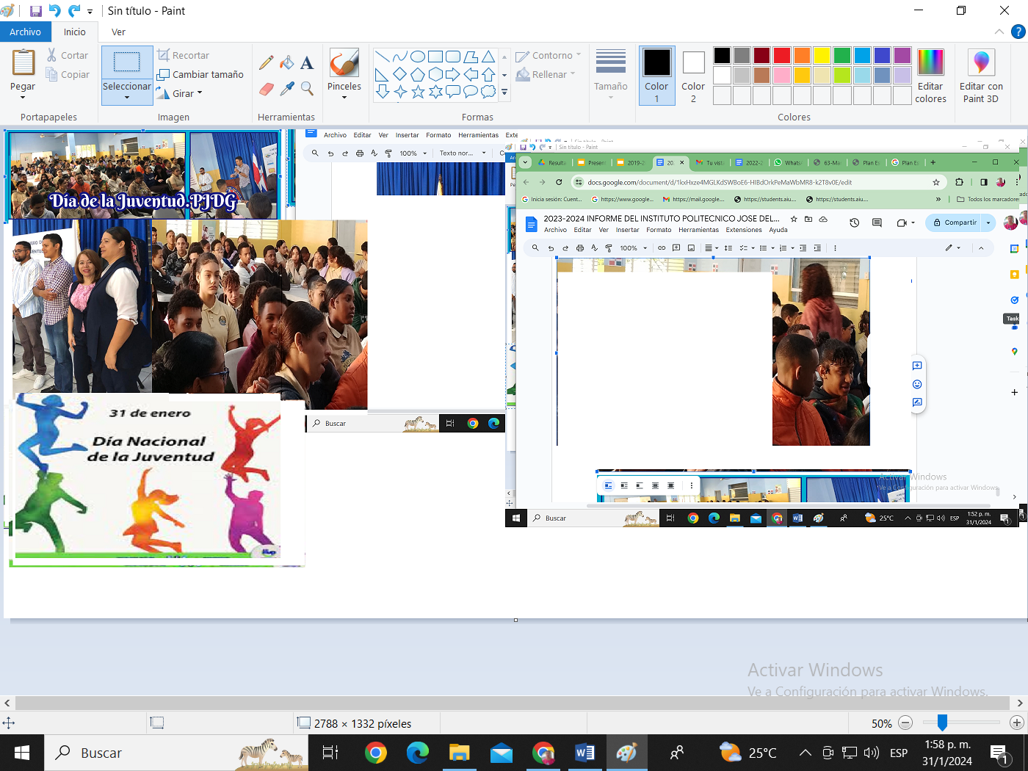Select the Eraser tool
Viewport: 1028px width, 771px height.
tap(267, 89)
